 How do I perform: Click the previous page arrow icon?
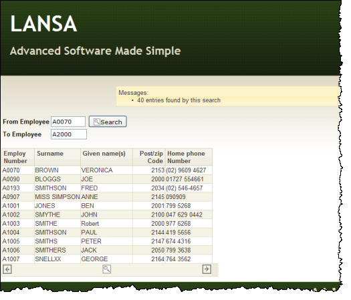(7, 269)
